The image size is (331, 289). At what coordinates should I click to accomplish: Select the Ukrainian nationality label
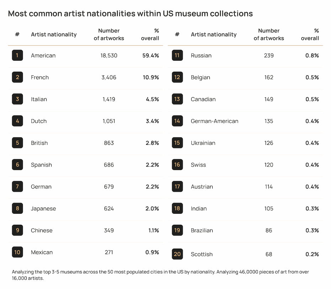(203, 143)
